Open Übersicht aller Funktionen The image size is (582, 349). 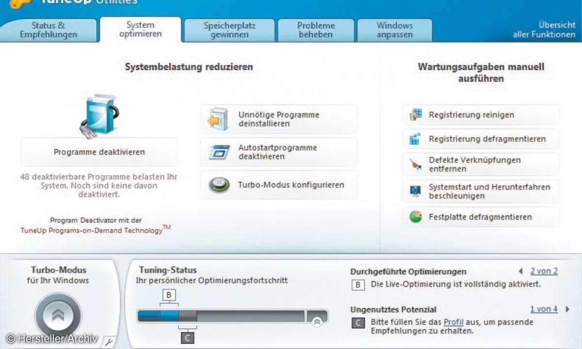(544, 30)
